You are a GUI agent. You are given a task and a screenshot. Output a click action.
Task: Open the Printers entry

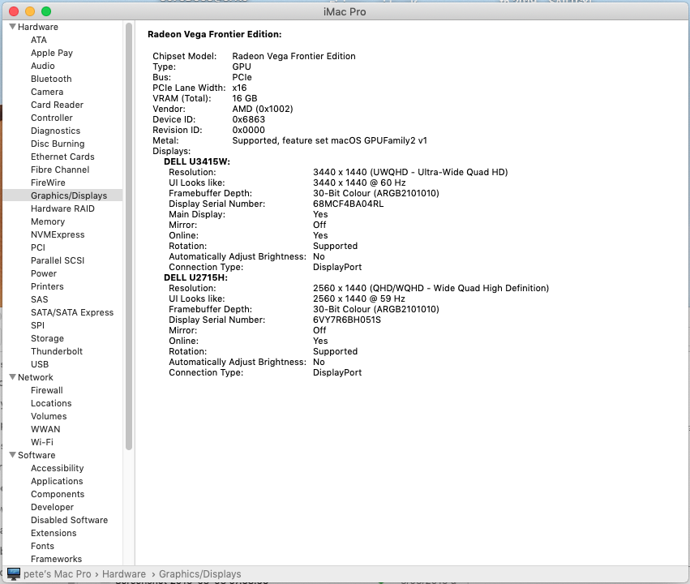(47, 286)
